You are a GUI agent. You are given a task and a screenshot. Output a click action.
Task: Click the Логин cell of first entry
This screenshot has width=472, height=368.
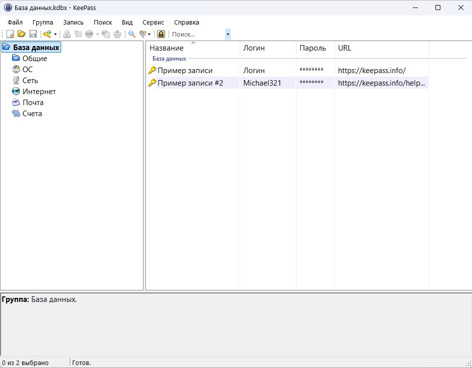coord(254,71)
